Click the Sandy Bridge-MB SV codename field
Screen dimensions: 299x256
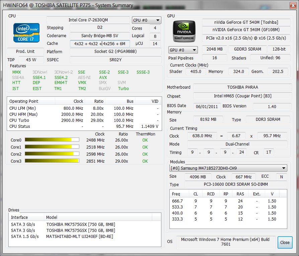[x=100, y=36]
